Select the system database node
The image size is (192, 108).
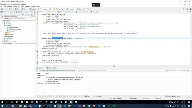[7, 40]
